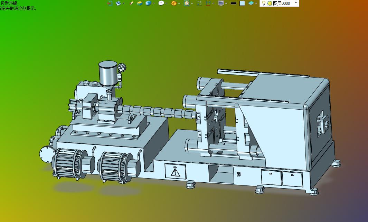Select the white wireframe cube icon
368x222 pixels.
(x=161, y=3)
